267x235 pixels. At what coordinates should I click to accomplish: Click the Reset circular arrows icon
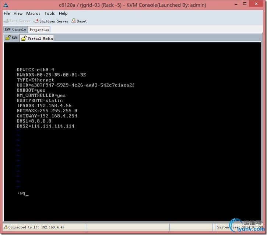click(x=74, y=21)
